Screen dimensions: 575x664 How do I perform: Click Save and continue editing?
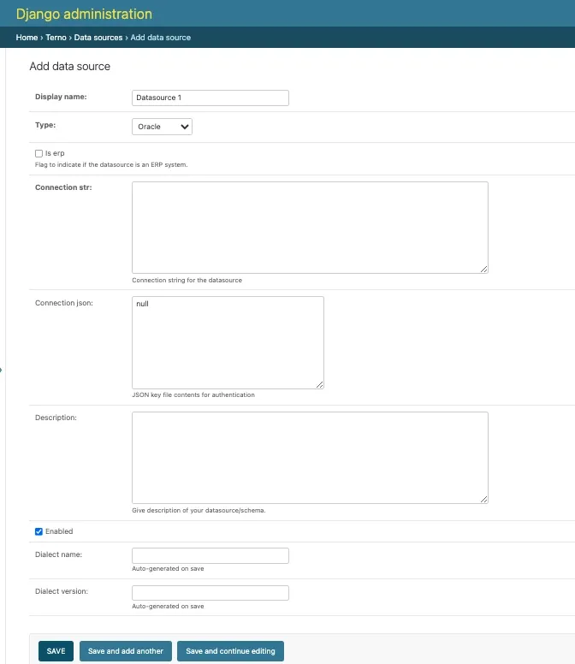point(230,651)
